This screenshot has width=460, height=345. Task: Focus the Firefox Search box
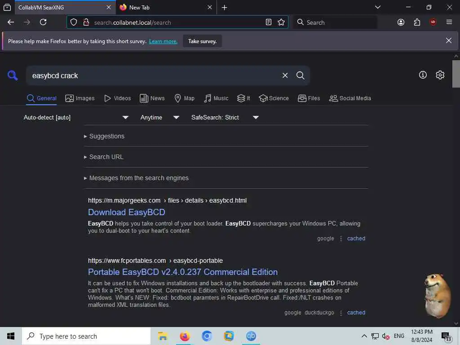(335, 22)
